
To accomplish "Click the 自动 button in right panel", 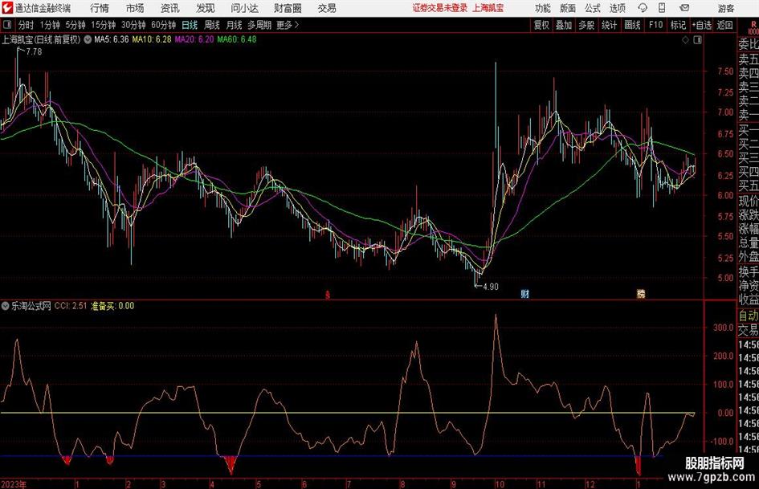I will (x=749, y=316).
